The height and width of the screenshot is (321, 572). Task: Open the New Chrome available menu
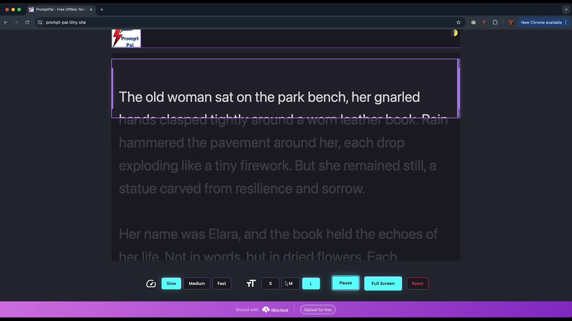pyautogui.click(x=541, y=22)
